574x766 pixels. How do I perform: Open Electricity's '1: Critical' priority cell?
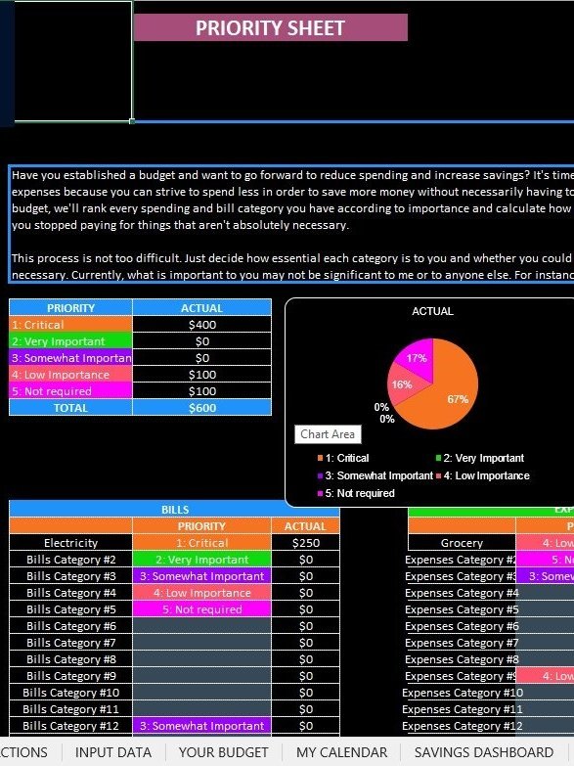point(201,543)
